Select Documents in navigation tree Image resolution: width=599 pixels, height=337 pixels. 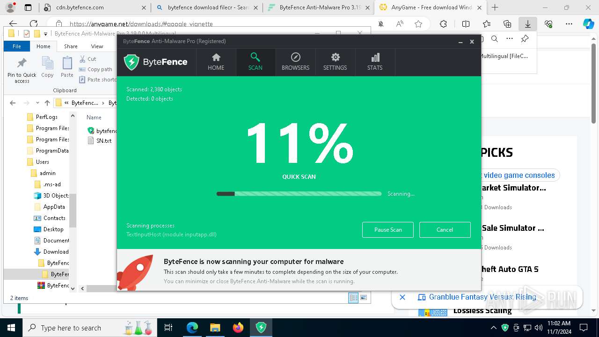pyautogui.click(x=51, y=241)
